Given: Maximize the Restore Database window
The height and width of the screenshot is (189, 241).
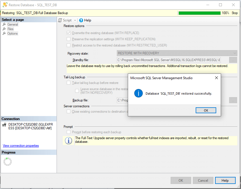Looking at the screenshot, I should (220, 5).
